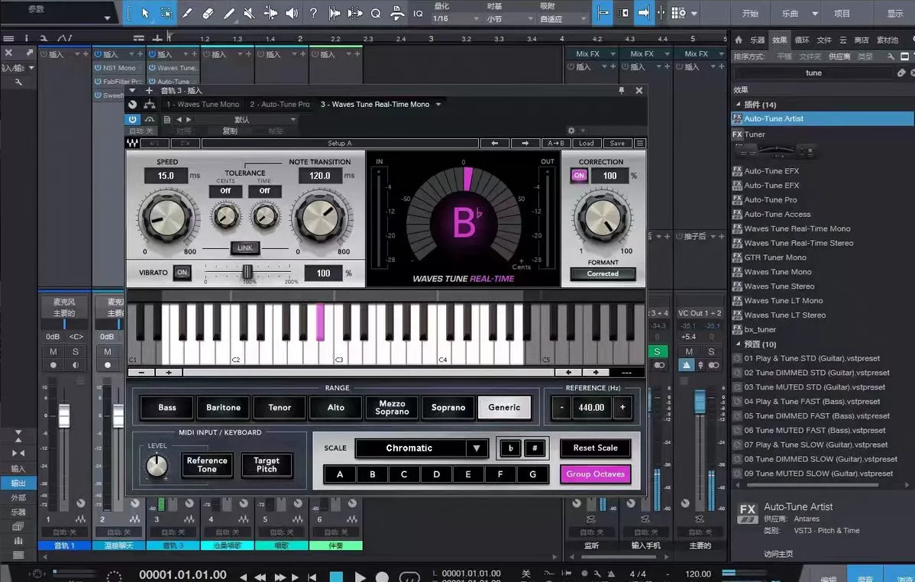Switch to the 2 - Auto-Tune Pro tab

[280, 105]
